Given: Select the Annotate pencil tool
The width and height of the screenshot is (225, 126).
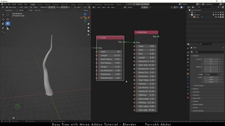Looking at the screenshot, I should pos(3,28).
